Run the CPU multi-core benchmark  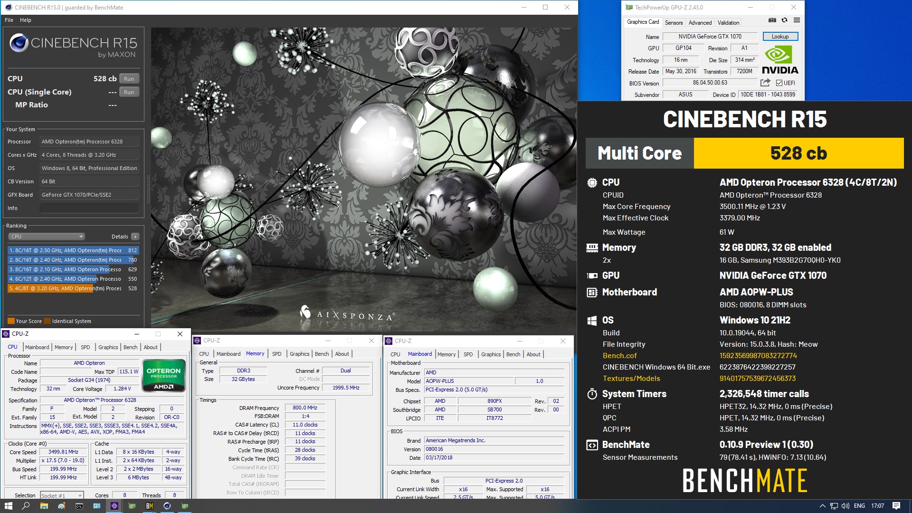tap(129, 79)
